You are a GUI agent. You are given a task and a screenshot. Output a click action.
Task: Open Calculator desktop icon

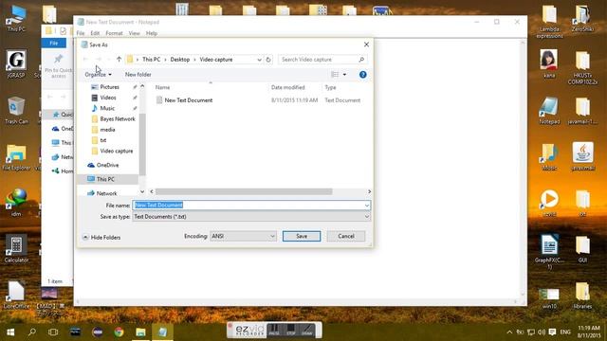[x=16, y=248]
